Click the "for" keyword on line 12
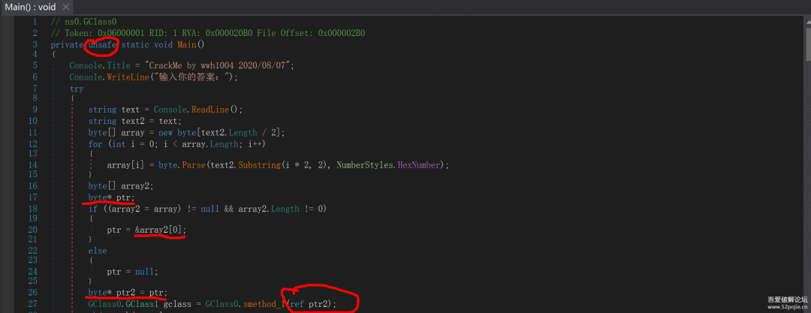 [x=95, y=143]
